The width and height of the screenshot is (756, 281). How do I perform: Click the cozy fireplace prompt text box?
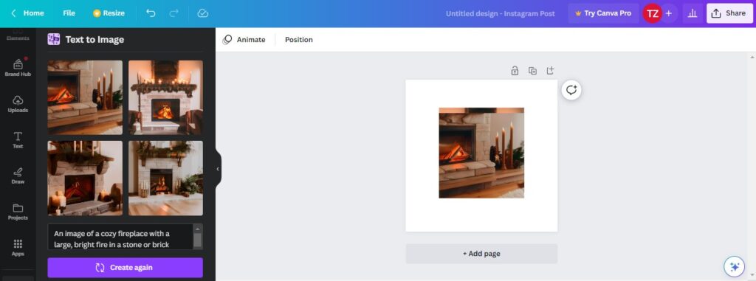point(120,237)
